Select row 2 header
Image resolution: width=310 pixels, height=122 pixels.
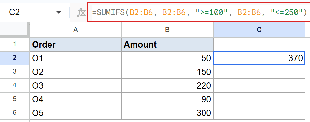(x=15, y=58)
